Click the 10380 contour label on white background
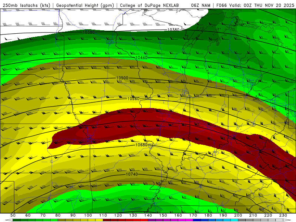 coord(173,30)
